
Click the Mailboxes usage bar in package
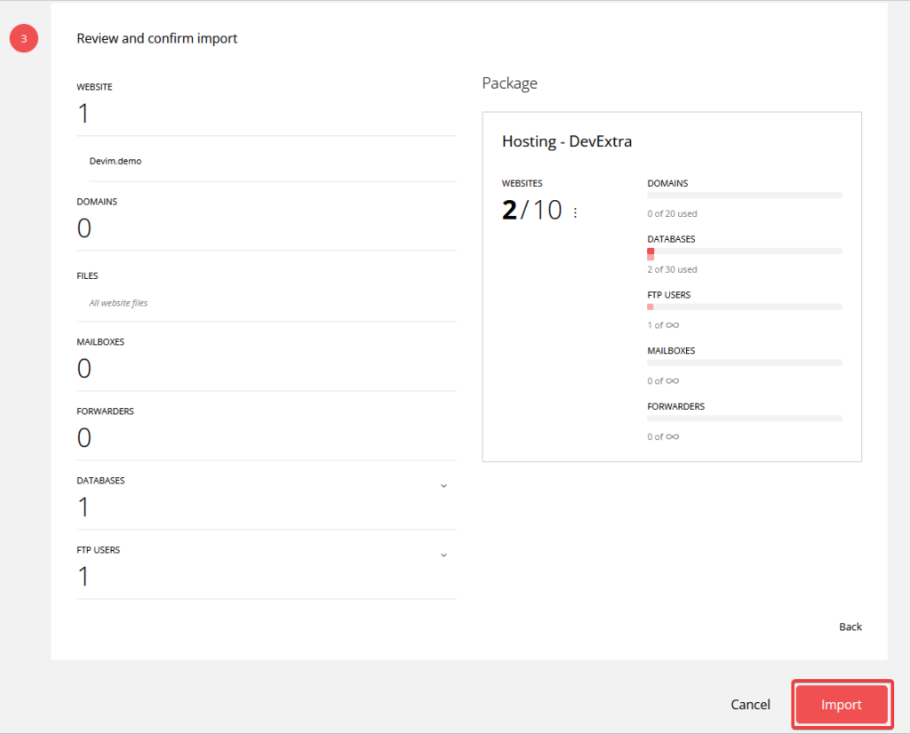pyautogui.click(x=744, y=363)
